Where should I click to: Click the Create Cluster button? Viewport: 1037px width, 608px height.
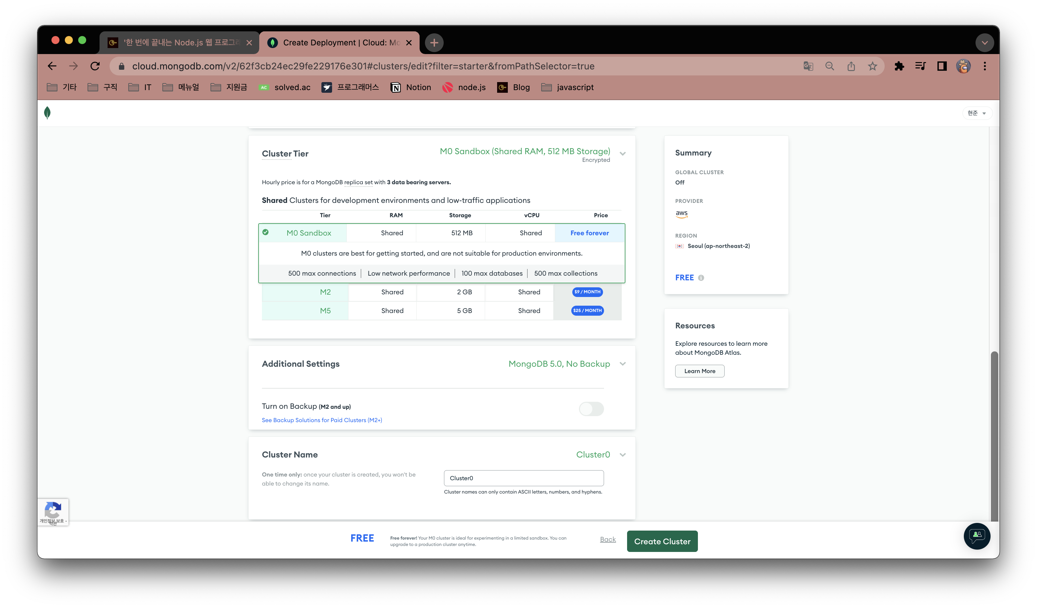pos(662,541)
